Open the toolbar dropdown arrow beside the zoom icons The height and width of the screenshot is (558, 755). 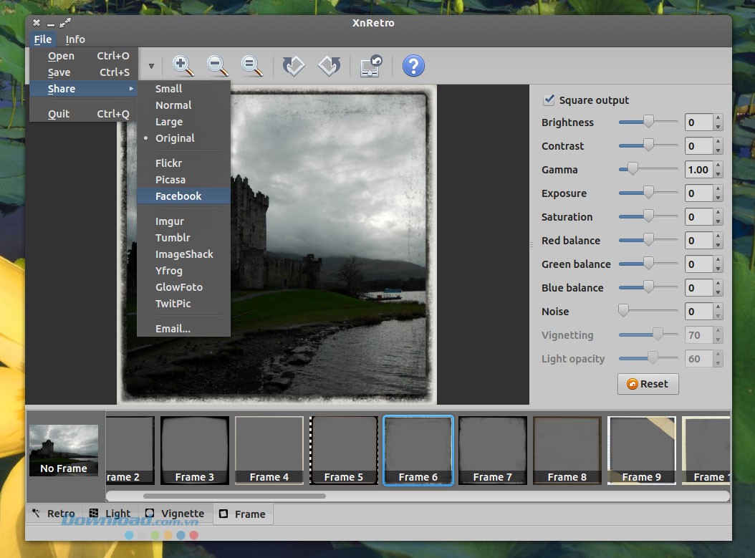pos(151,67)
